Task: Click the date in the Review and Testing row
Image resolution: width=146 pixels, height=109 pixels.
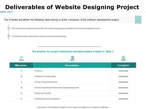Action: tap(123, 93)
